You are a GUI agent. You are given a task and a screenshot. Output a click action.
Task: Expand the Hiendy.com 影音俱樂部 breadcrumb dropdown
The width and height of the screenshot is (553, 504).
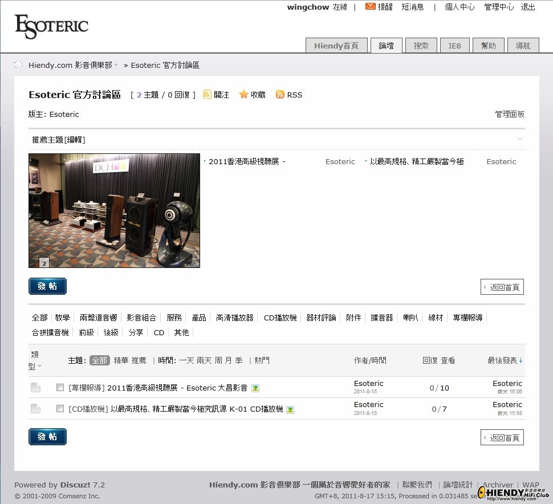pyautogui.click(x=116, y=65)
